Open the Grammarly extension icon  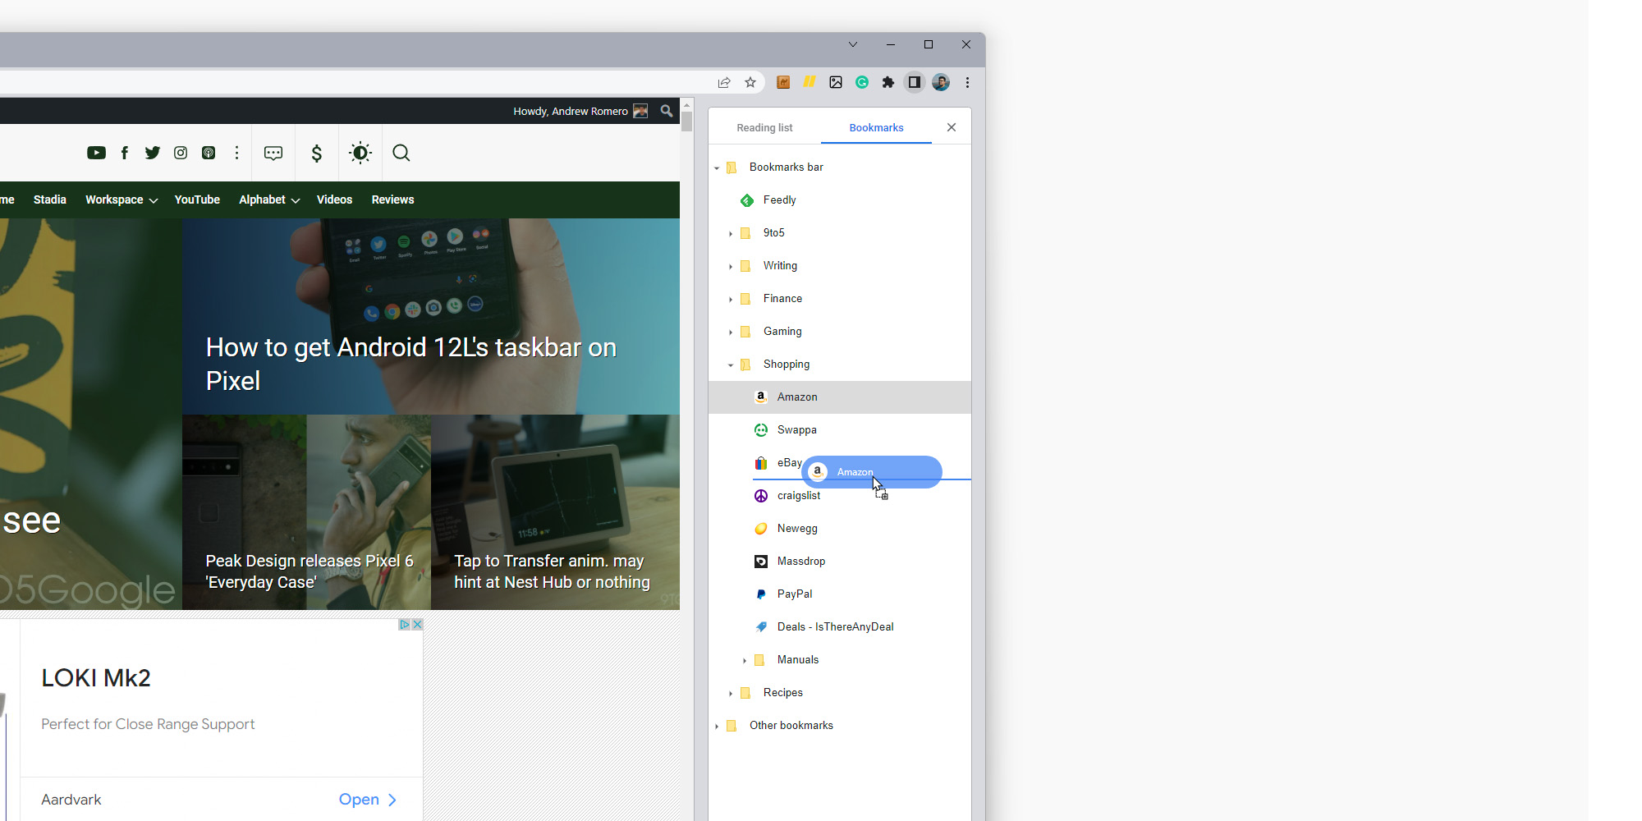[x=862, y=82]
